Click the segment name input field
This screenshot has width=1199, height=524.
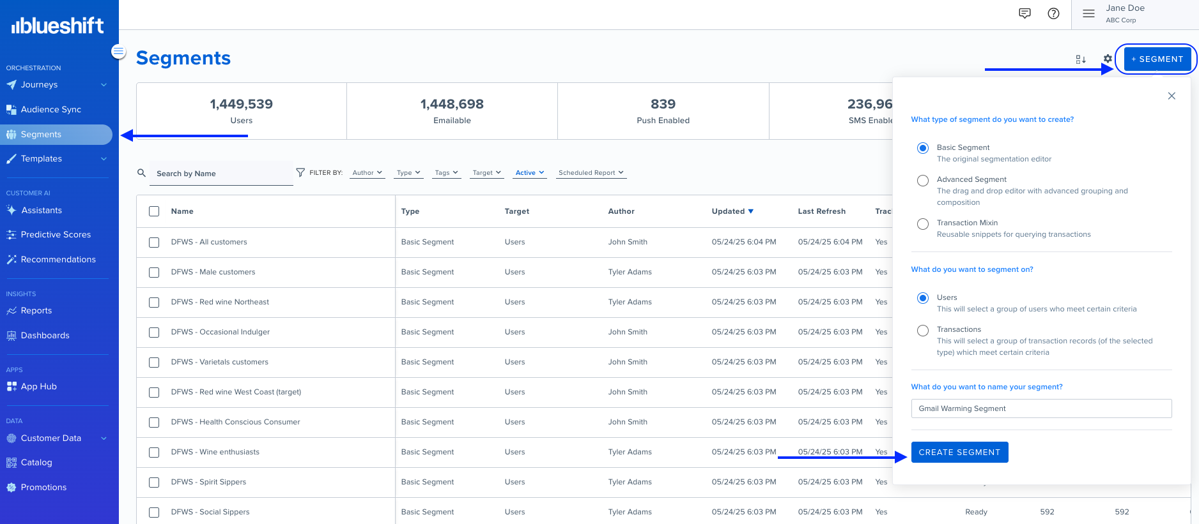(x=1041, y=408)
